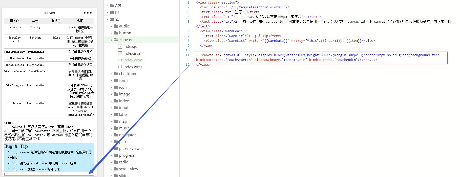Click line number 11 in the editor gutter
This screenshot has height=177, width=460.
tap(187, 55)
